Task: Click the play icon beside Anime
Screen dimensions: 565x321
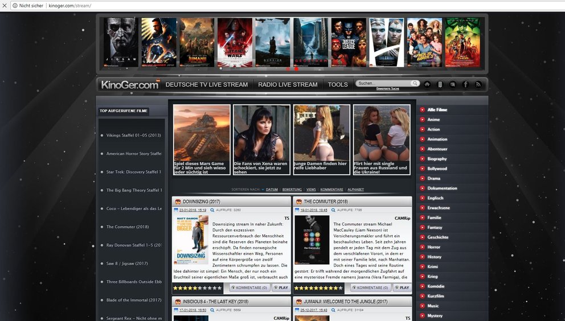Action: [422, 120]
